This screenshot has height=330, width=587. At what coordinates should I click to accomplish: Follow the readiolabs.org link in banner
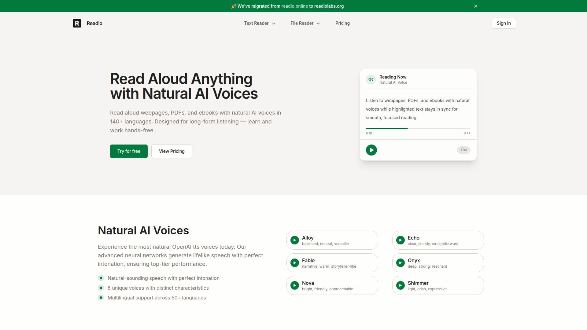[x=329, y=6]
